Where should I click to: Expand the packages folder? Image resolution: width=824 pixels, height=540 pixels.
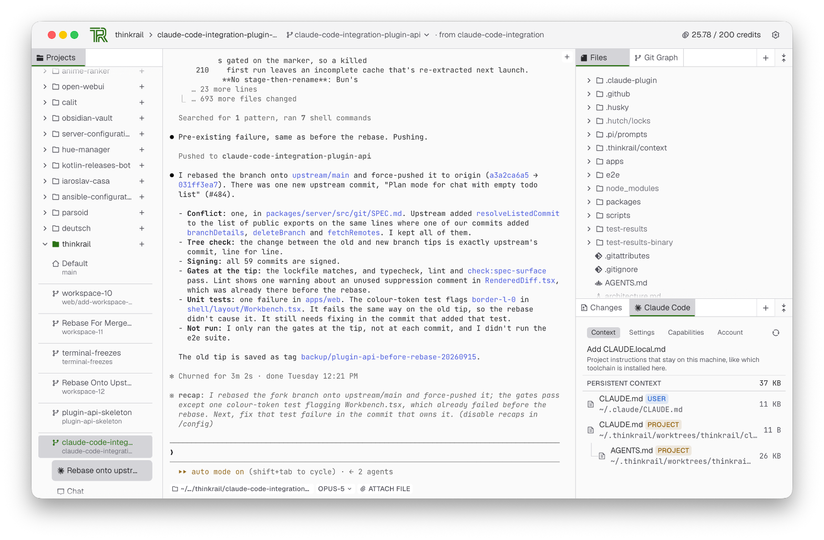[589, 202]
